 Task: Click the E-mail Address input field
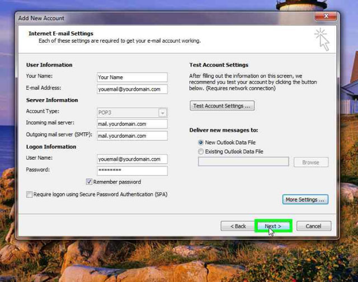point(132,89)
